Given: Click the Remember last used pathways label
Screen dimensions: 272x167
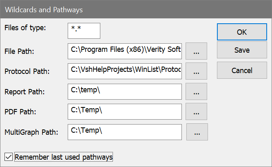Looking at the screenshot, I should pos(63,156).
